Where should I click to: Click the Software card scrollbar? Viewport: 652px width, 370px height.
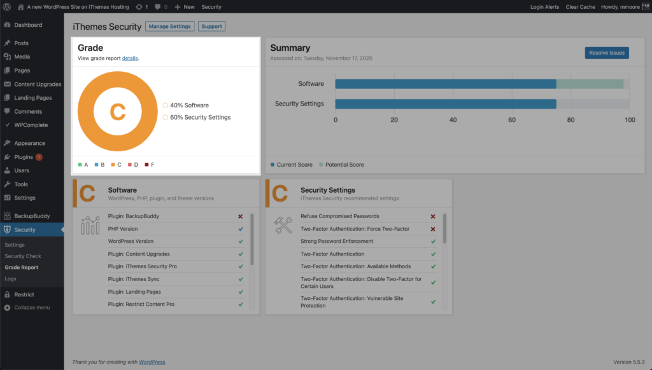click(252, 239)
